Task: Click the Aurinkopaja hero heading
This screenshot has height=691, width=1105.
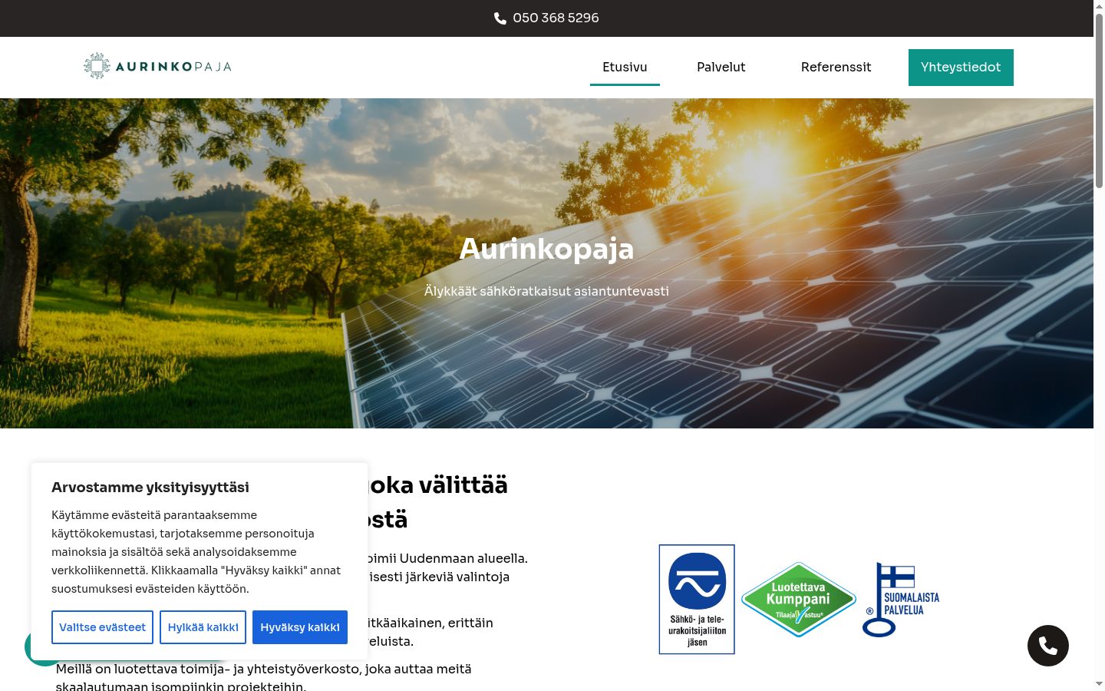Action: click(x=546, y=249)
